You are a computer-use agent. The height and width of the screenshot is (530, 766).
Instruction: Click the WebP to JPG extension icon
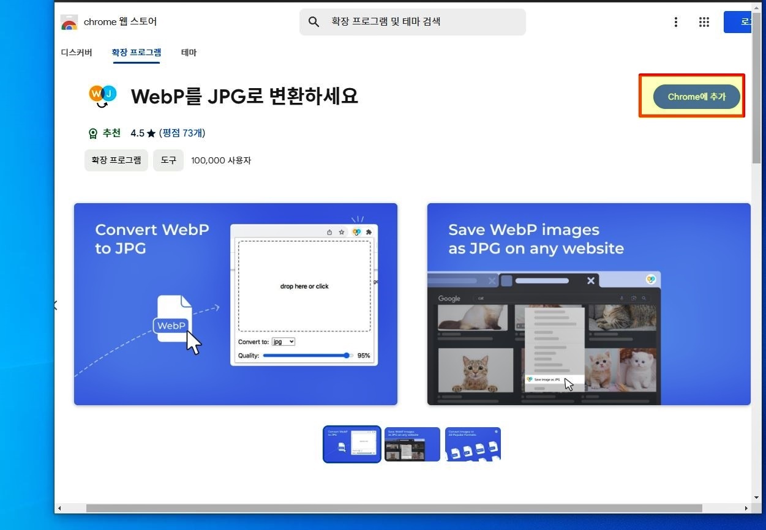(102, 96)
